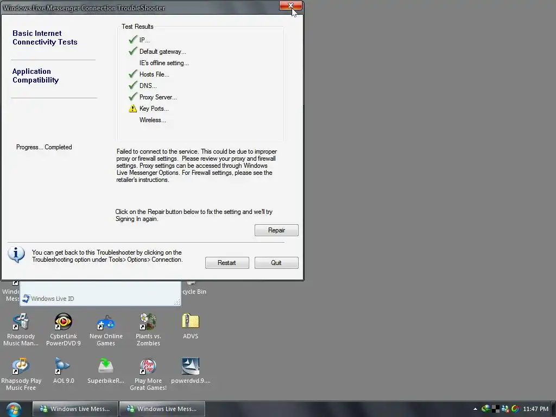Open SuperbikeR... installer desktop icon
556x417 pixels.
pyautogui.click(x=106, y=370)
